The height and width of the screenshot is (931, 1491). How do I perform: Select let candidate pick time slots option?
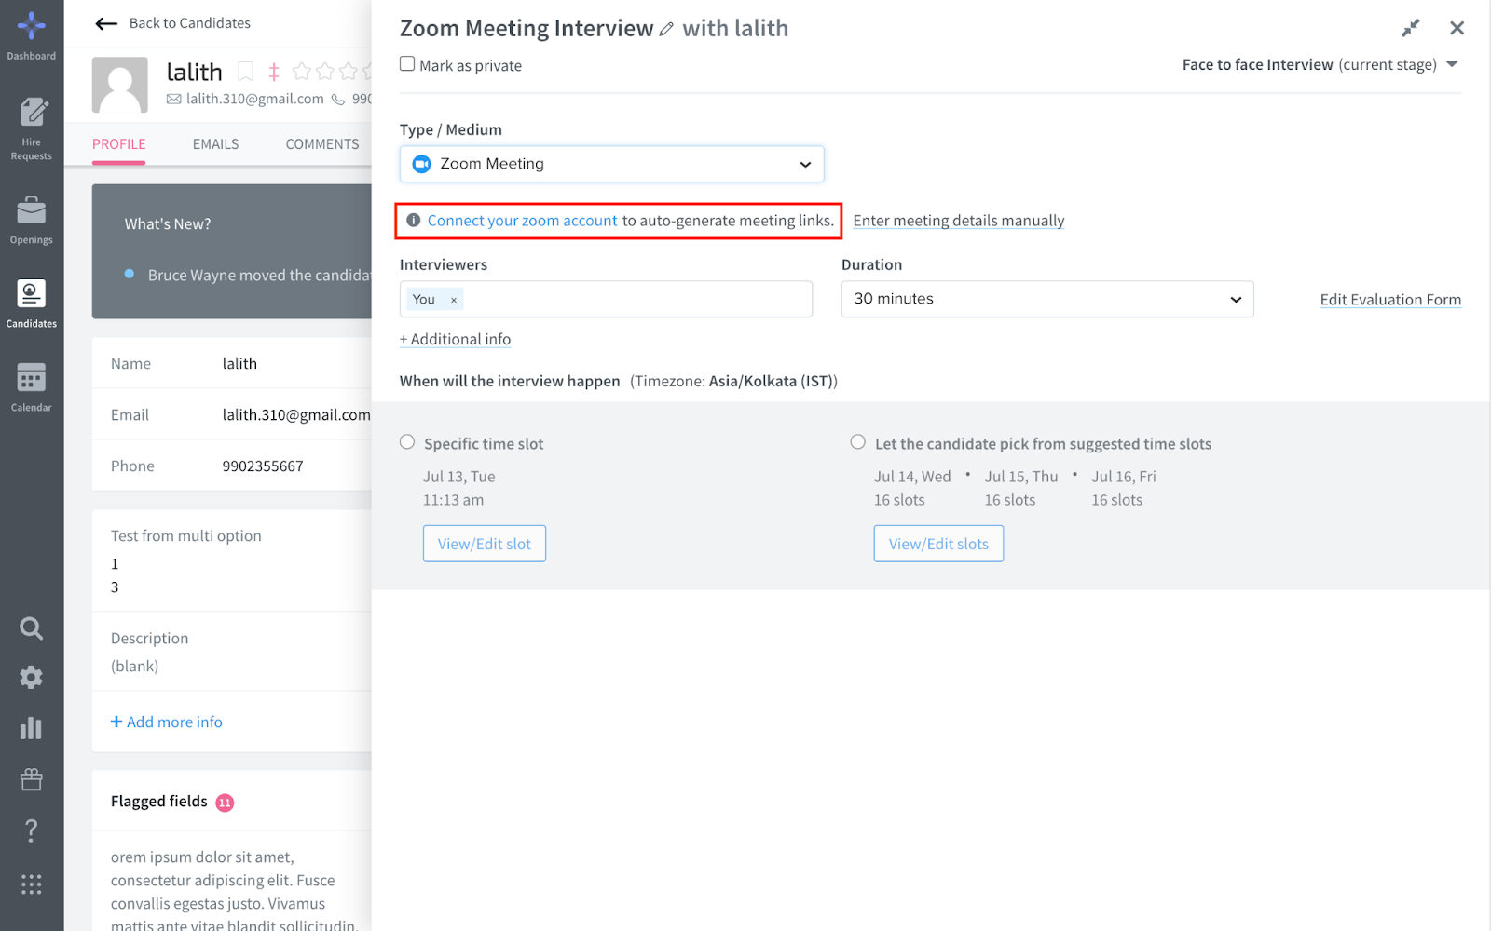pyautogui.click(x=858, y=442)
